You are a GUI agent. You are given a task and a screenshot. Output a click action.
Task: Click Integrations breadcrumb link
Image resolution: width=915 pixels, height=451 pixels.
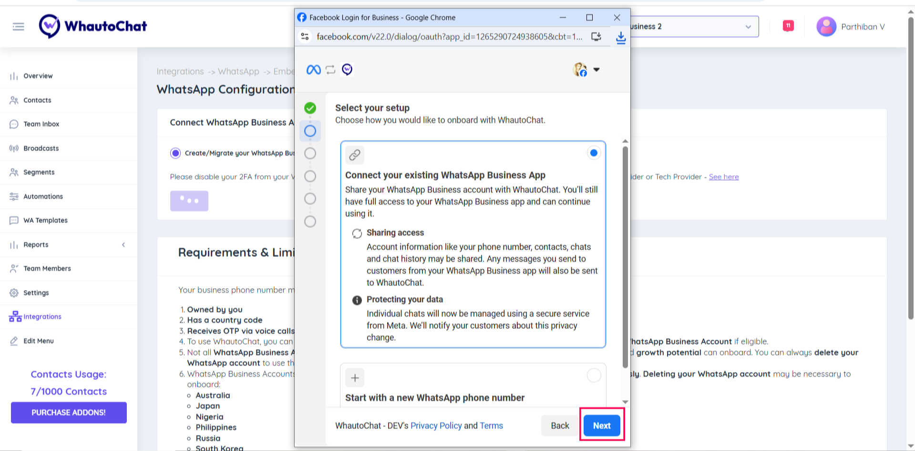(180, 72)
